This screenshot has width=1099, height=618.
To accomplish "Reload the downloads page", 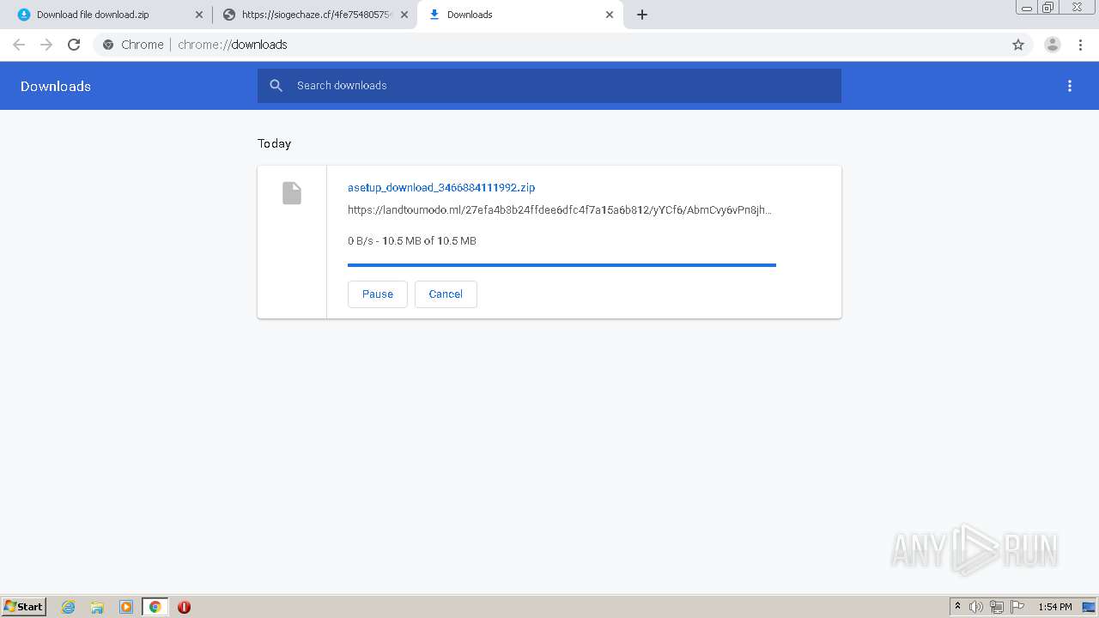I will coord(74,45).
